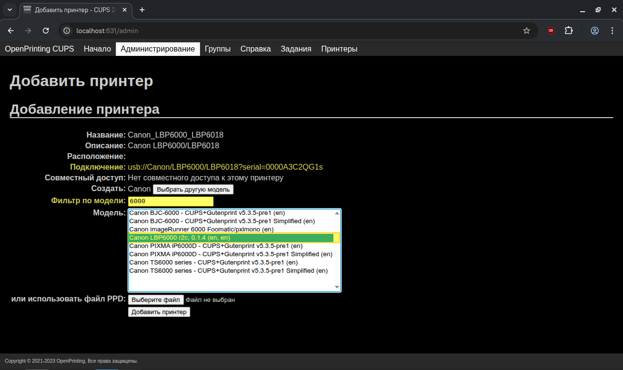
Task: Close the Добавить принтер tab
Action: point(125,10)
